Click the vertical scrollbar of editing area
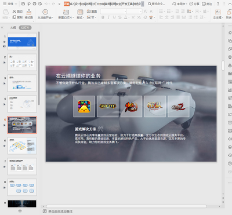This screenshot has width=232, height=215. [x=223, y=65]
